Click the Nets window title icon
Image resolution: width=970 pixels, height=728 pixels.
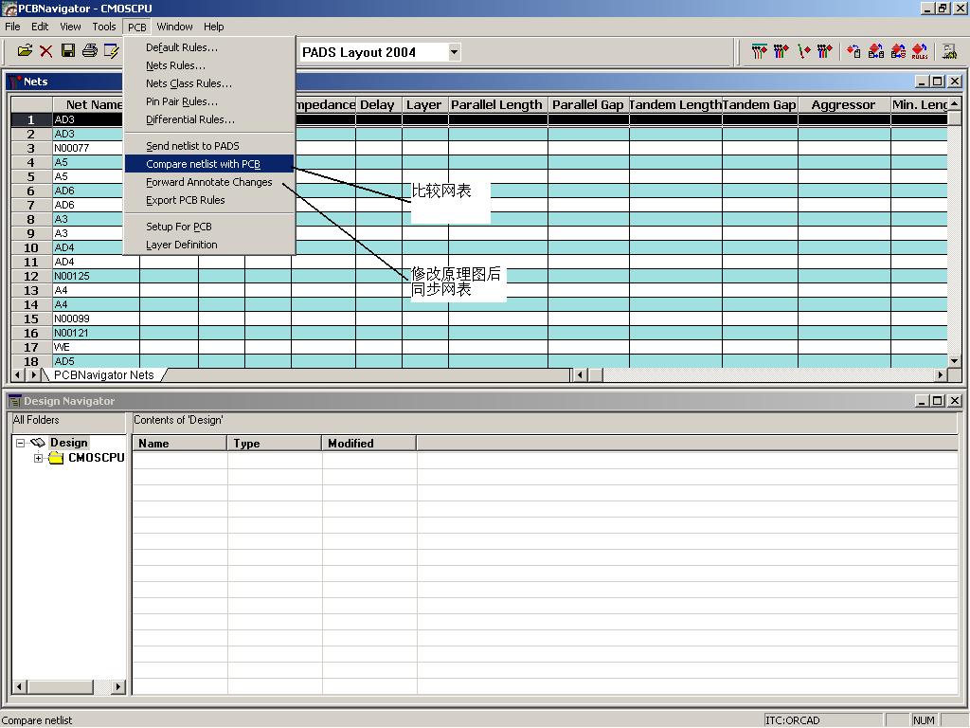[x=15, y=82]
